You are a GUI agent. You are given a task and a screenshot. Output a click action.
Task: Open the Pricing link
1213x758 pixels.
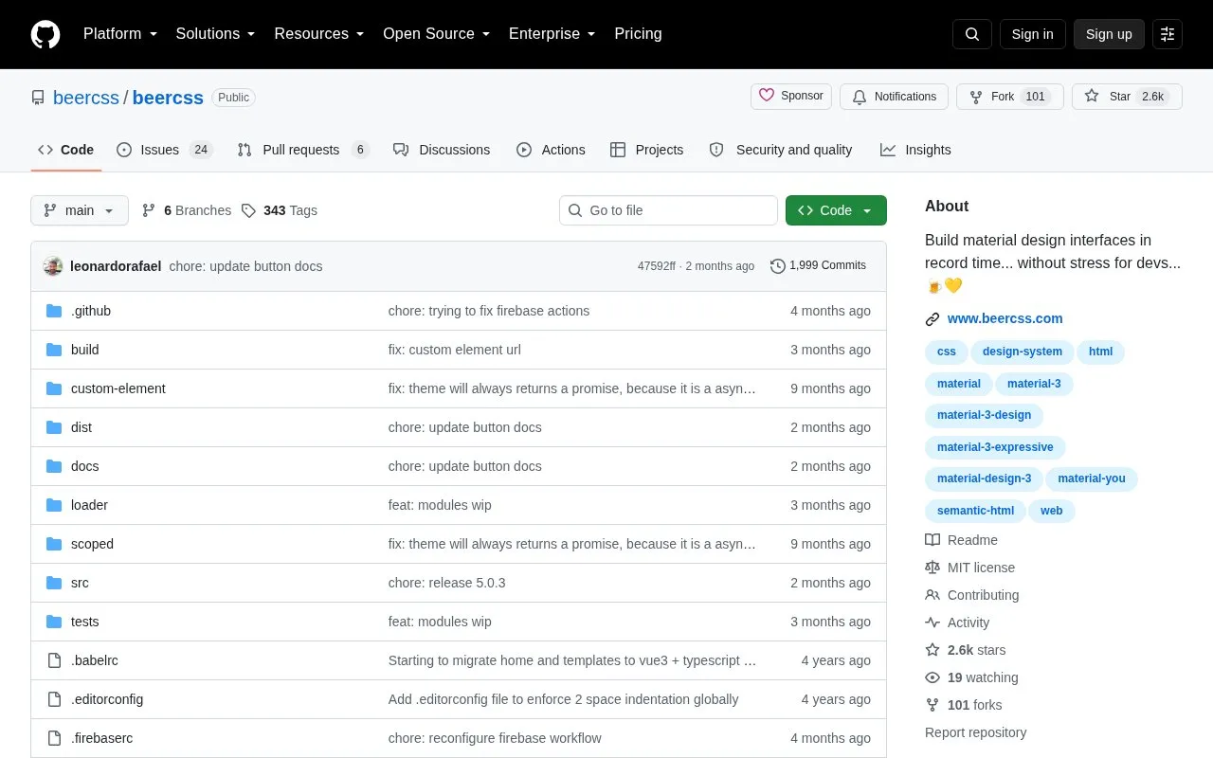[x=638, y=34]
